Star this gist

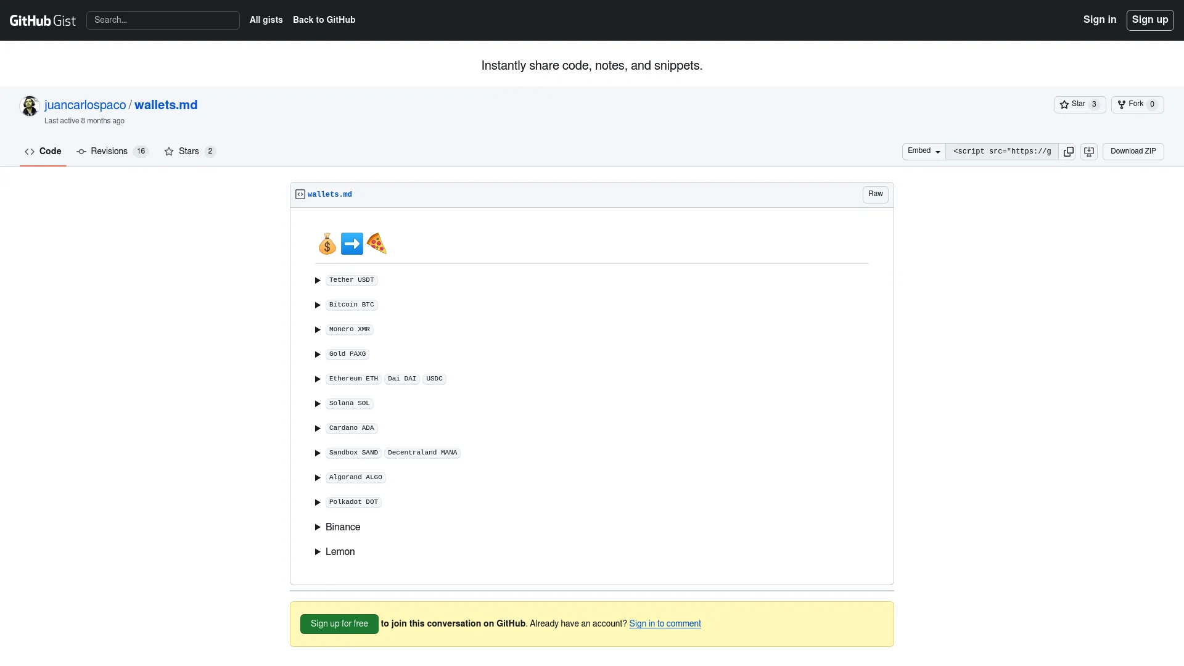coord(1079,104)
